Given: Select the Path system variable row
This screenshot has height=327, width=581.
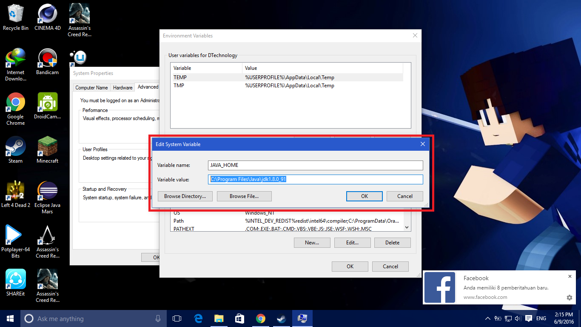Looking at the screenshot, I should click(287, 221).
